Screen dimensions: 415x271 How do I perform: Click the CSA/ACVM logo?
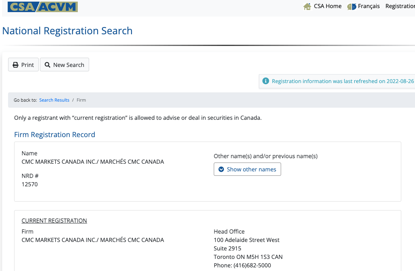coord(43,6)
